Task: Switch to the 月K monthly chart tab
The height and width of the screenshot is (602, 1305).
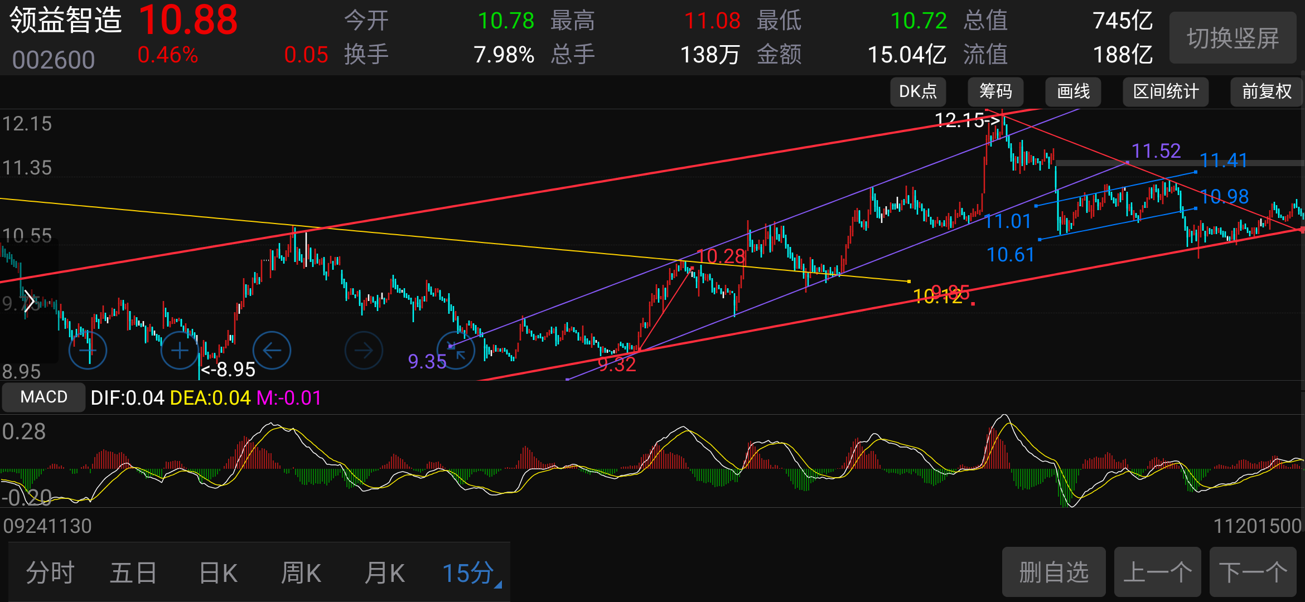Action: click(x=385, y=572)
